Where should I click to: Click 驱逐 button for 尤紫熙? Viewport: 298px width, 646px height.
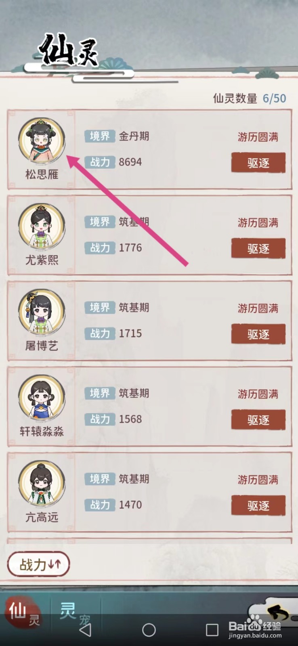coord(258,248)
